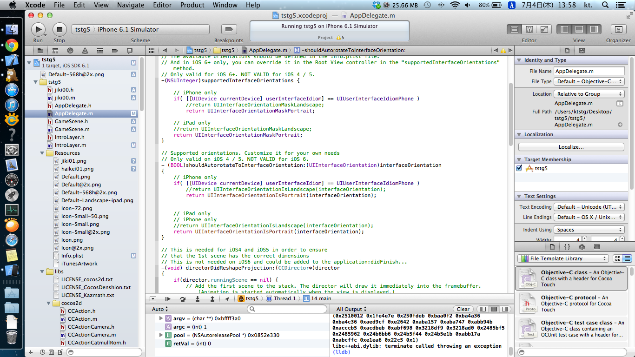This screenshot has height=357, width=635.
Task: Open the Editor menu
Action: pos(162,5)
